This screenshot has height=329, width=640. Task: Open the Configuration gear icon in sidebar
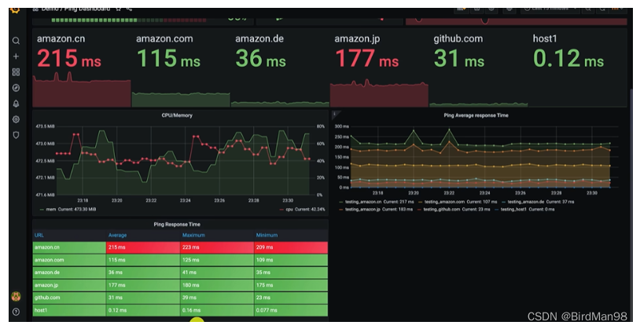click(16, 119)
